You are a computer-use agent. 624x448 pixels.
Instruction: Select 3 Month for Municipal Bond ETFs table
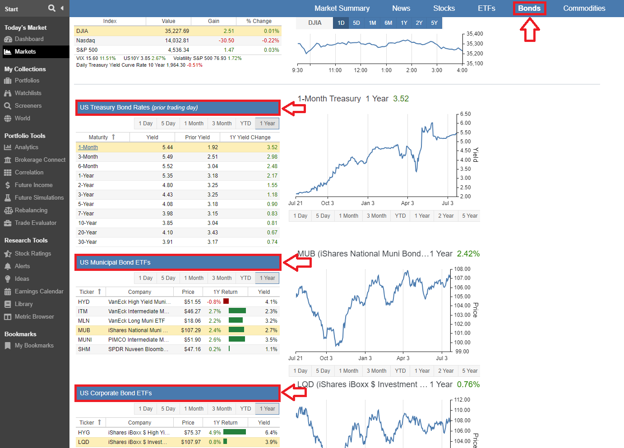point(222,278)
